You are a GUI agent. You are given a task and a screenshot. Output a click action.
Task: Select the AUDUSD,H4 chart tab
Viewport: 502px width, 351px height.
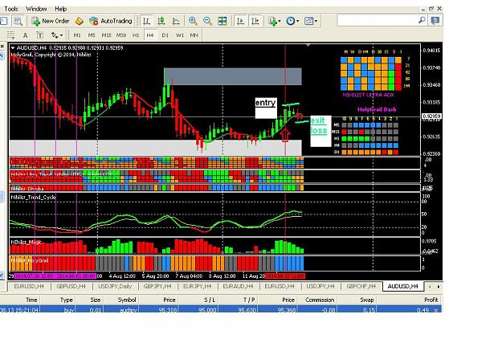(x=402, y=286)
